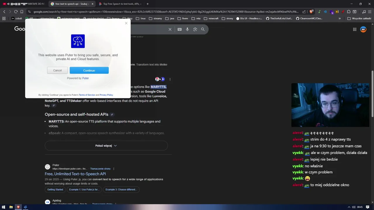Open the purple S extension

pos(331,12)
